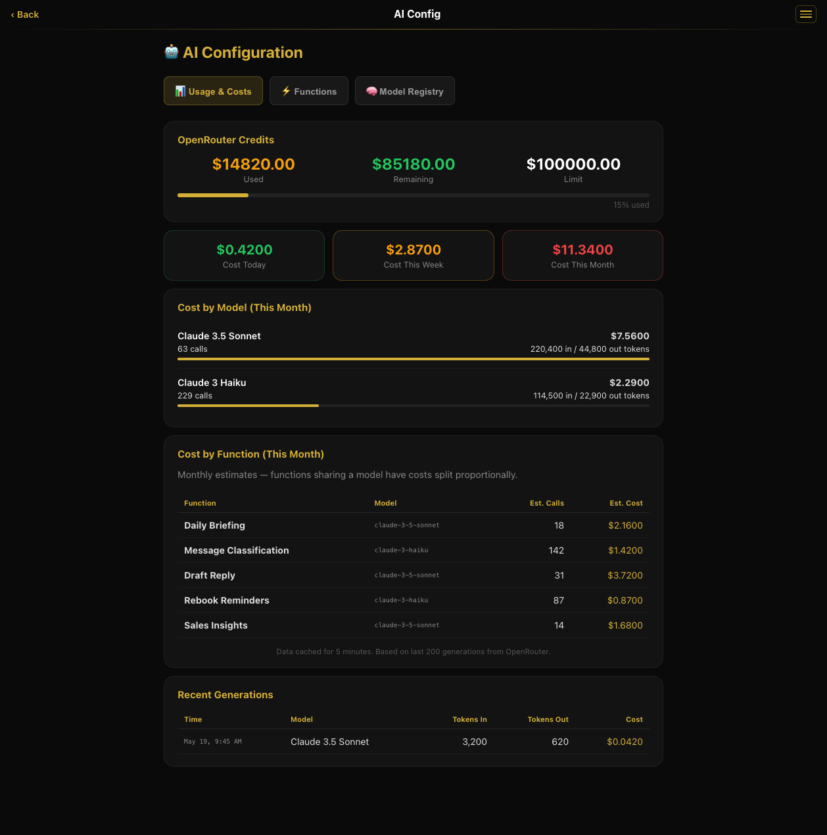Click the 229 calls label
Image resolution: width=827 pixels, height=835 pixels.
195,396
